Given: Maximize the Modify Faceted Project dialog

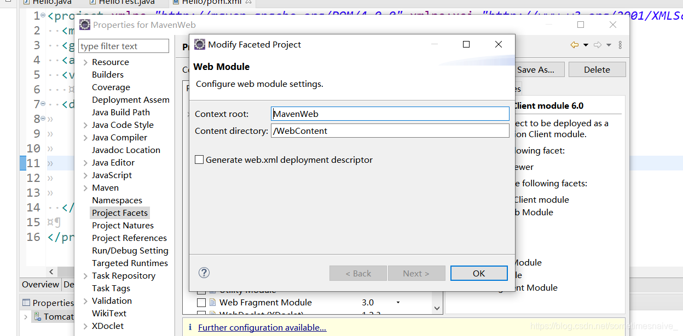Looking at the screenshot, I should pyautogui.click(x=466, y=44).
